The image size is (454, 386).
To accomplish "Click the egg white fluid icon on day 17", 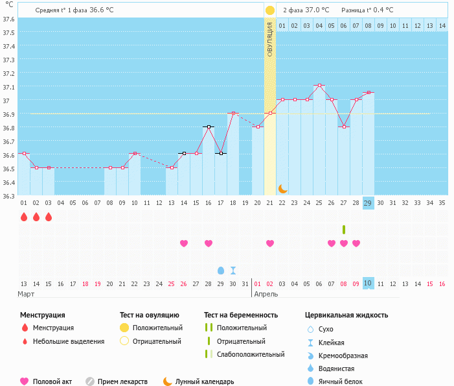I will pyautogui.click(x=221, y=270).
